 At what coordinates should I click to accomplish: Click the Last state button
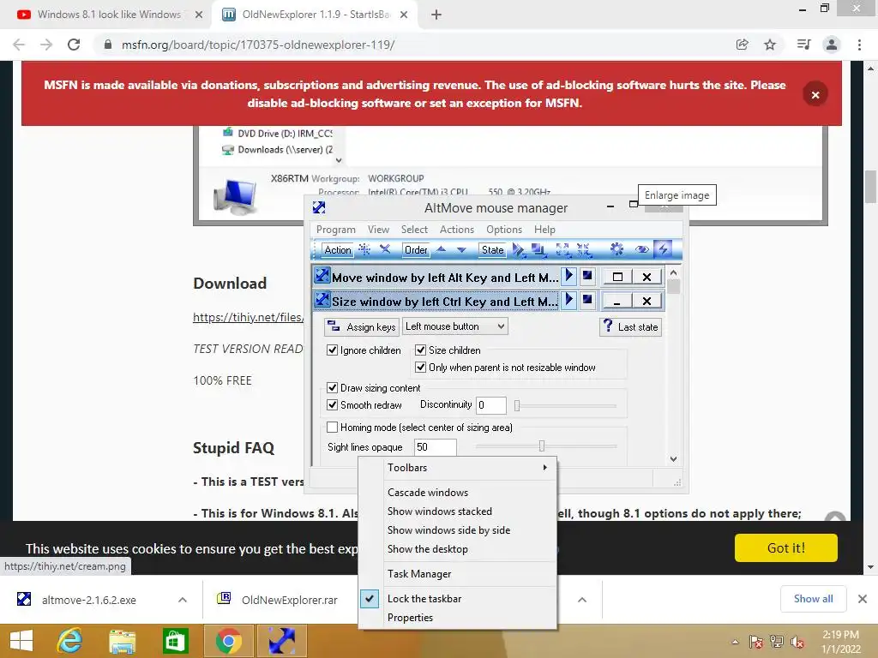pyautogui.click(x=630, y=326)
